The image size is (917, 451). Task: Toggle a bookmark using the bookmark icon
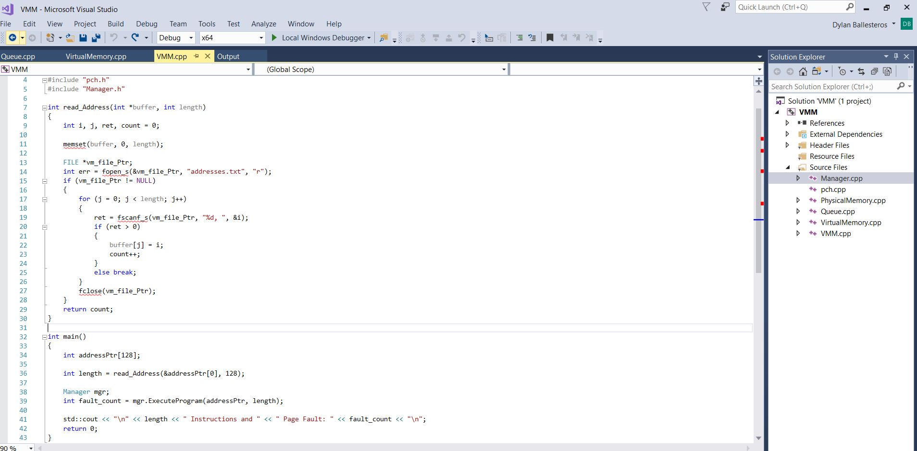coord(550,37)
